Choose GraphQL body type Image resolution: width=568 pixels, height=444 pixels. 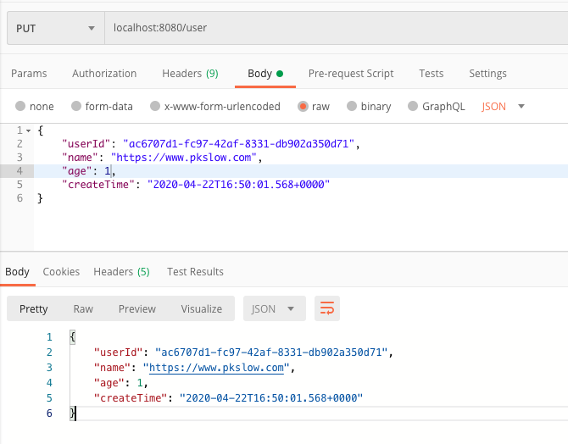(x=414, y=107)
